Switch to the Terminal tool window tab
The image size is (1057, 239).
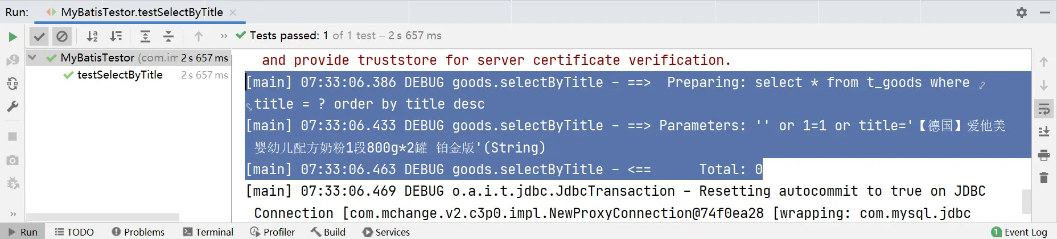pyautogui.click(x=208, y=232)
